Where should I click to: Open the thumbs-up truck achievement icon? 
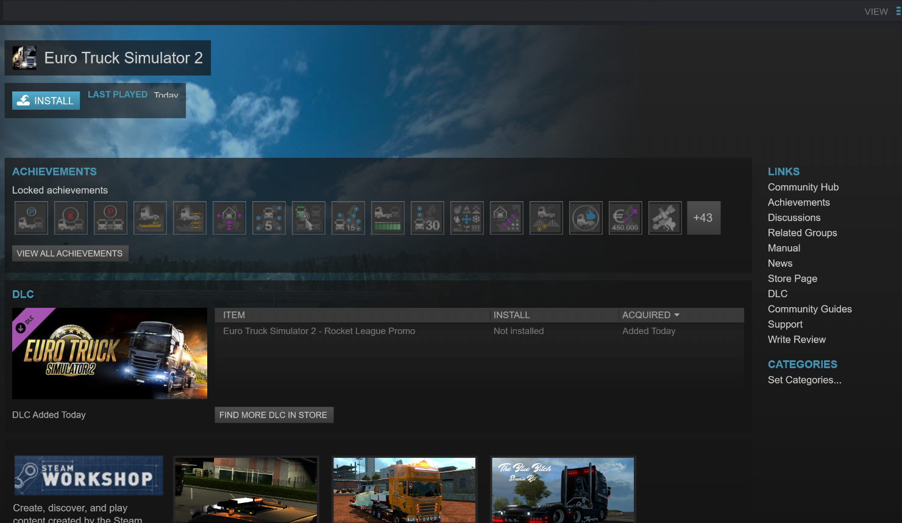[x=586, y=218]
